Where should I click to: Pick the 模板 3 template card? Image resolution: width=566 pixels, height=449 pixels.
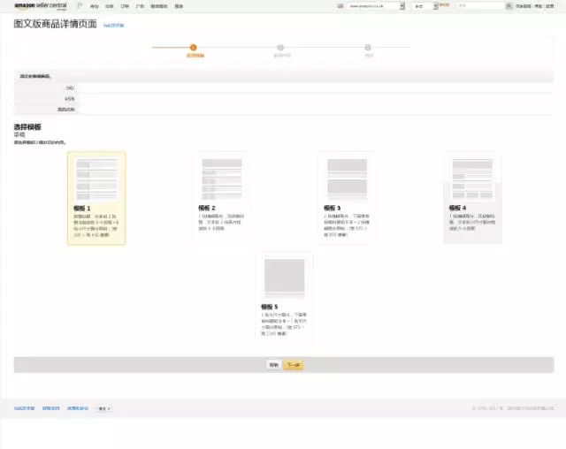click(346, 196)
